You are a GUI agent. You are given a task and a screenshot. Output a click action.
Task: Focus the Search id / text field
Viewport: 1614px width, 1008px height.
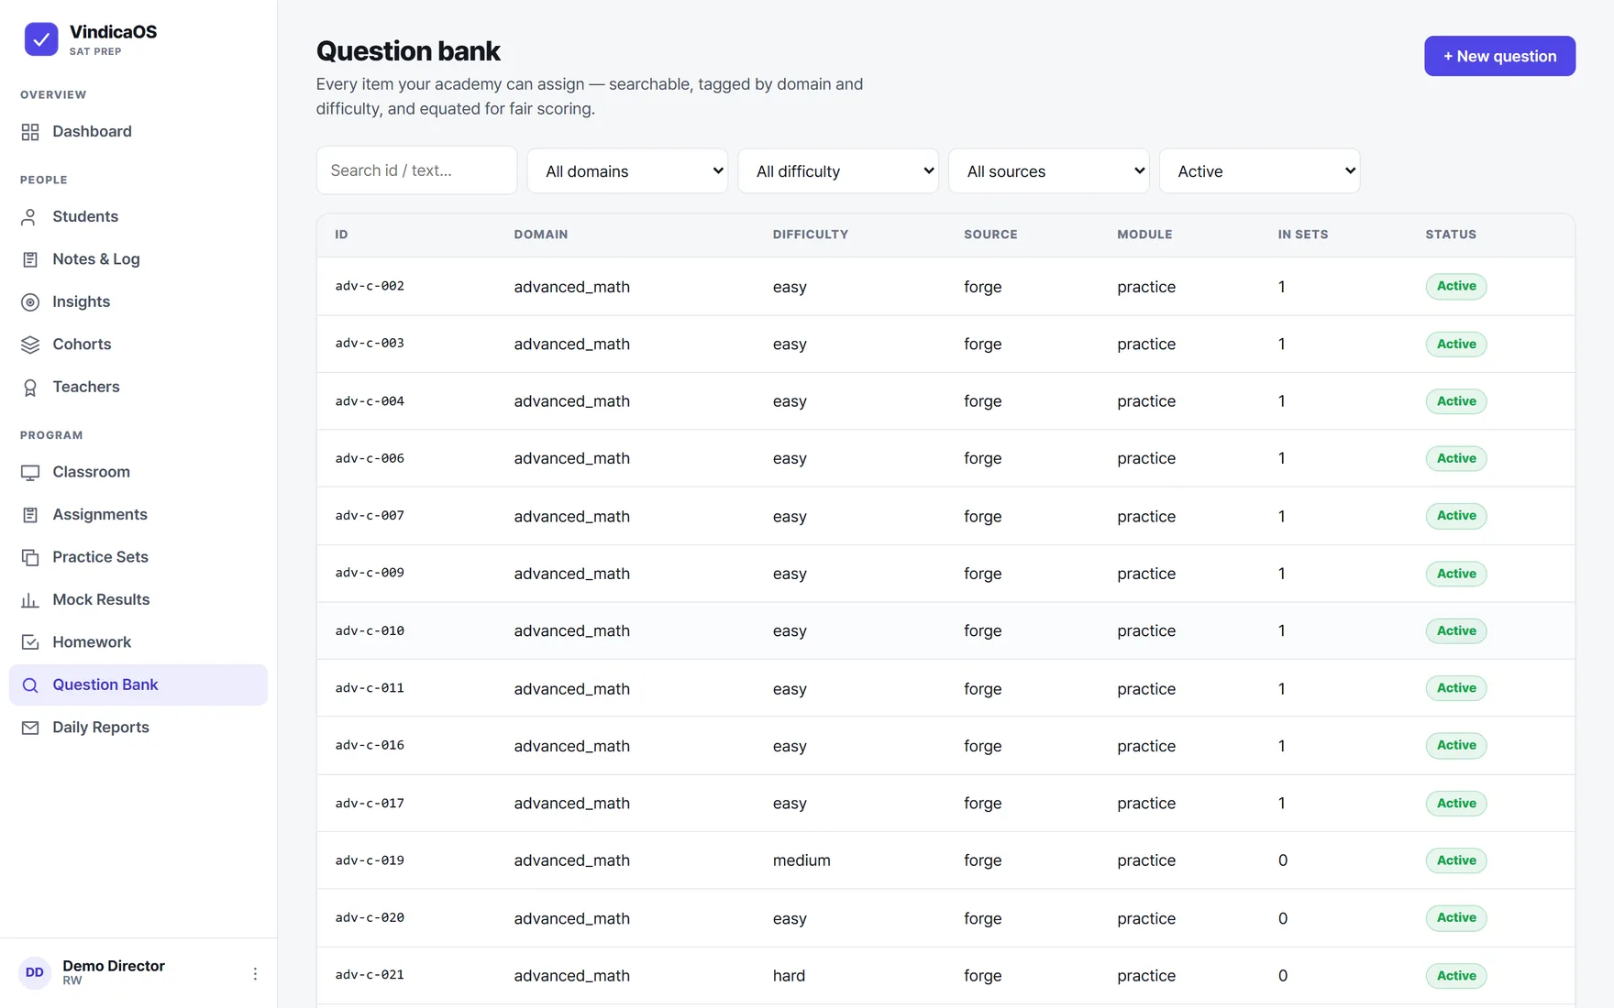pos(416,170)
